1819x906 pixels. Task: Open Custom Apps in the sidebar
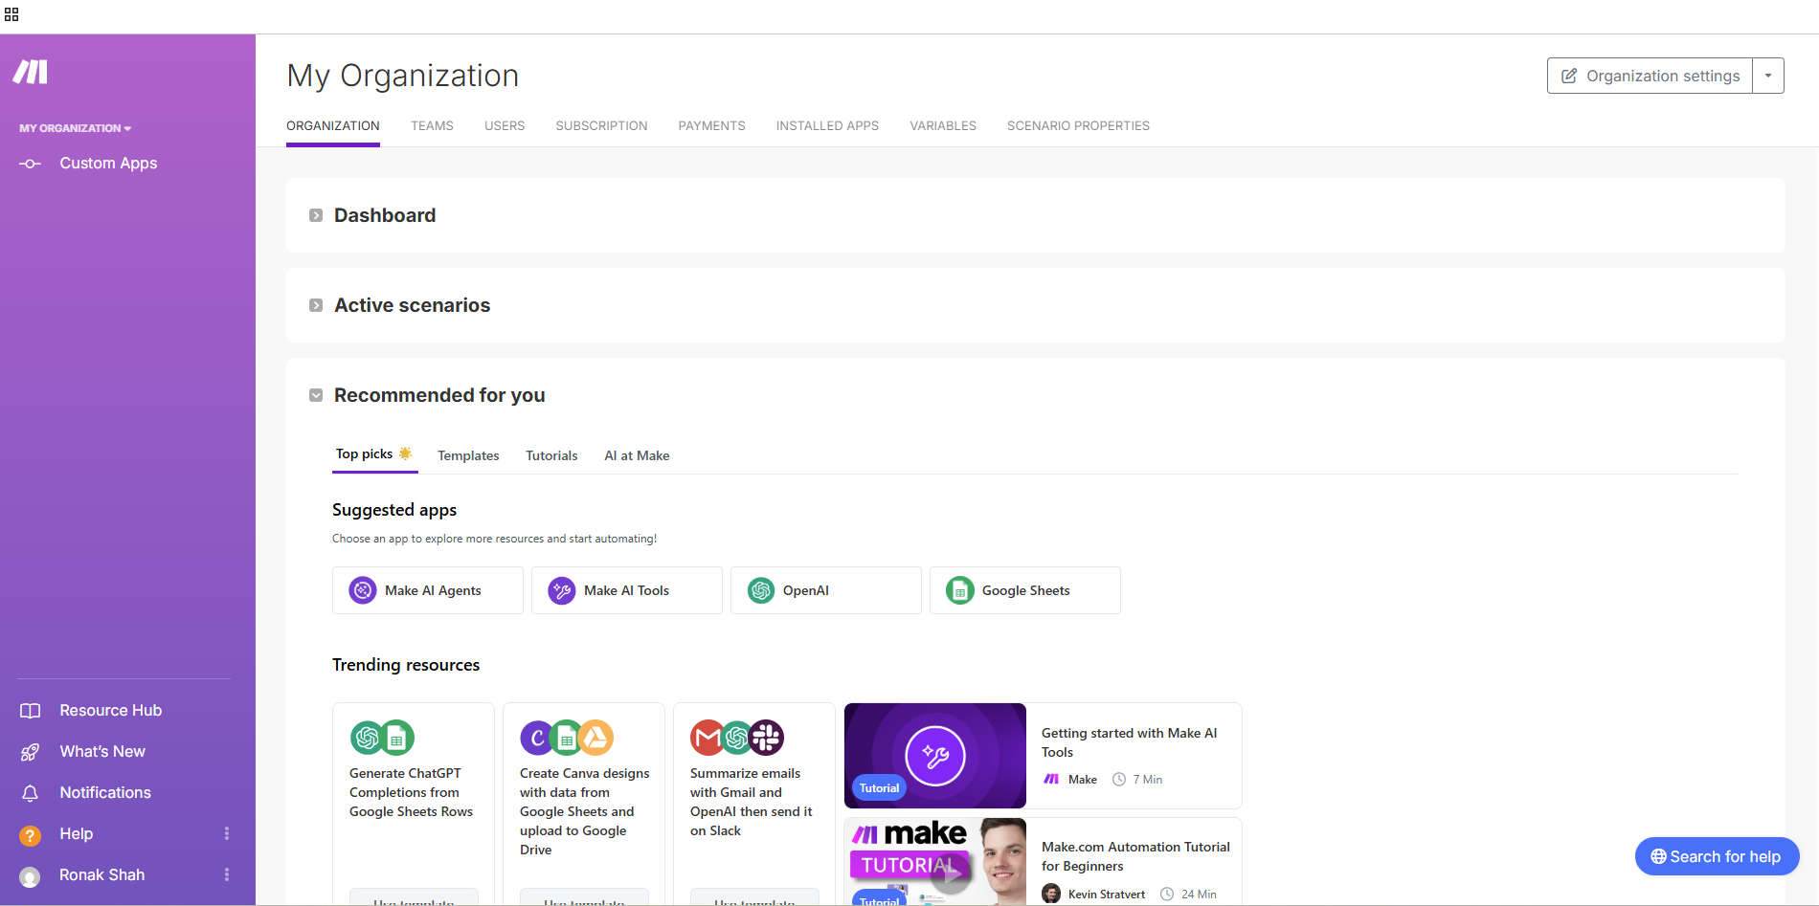(x=108, y=164)
